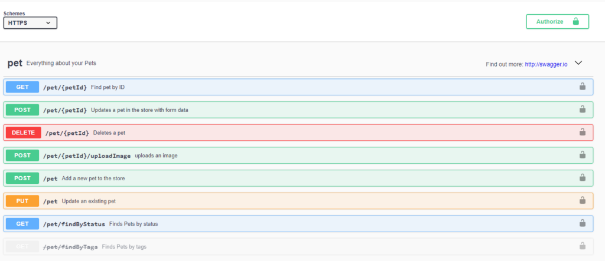Collapse the pet section with chevron arrow
Screen dimensions: 605x261
[578, 64]
